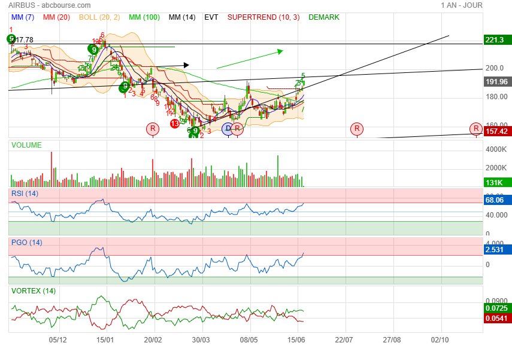The image size is (512, 346).
Task: Click the EVT legend label
Action: (x=211, y=17)
